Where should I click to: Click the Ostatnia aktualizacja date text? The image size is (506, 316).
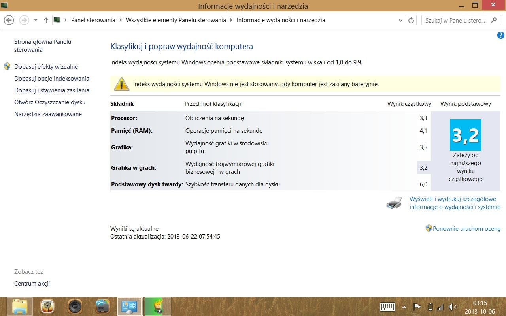click(165, 237)
